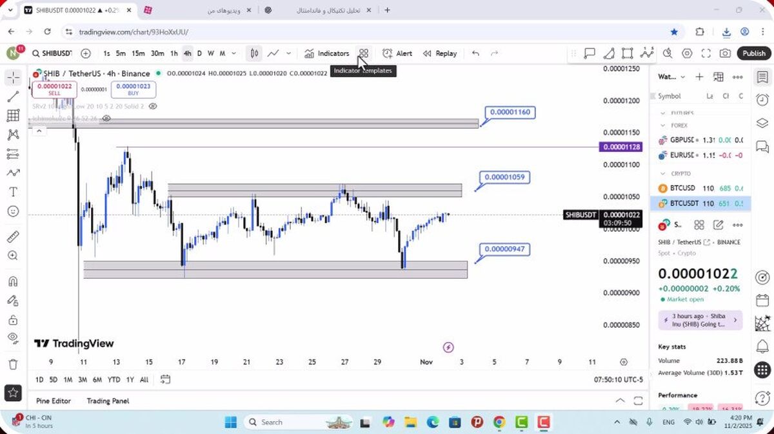Select the 15m timeframe
Image resolution: width=774 pixels, height=434 pixels.
click(x=138, y=53)
